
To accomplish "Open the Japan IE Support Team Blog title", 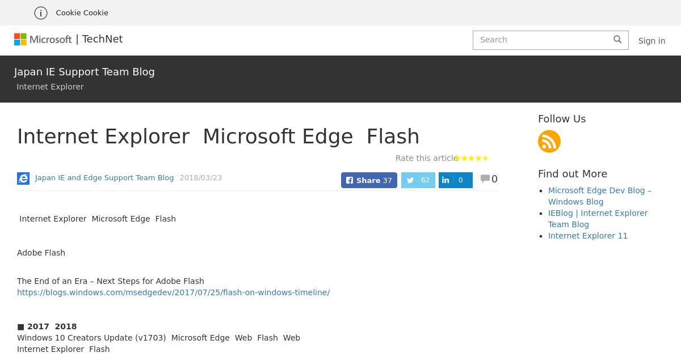I will click(x=85, y=72).
